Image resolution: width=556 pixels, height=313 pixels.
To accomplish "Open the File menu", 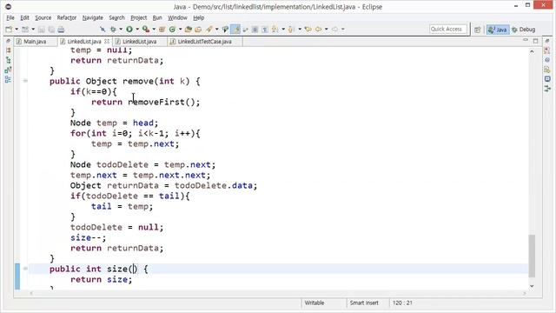I will pos(10,17).
